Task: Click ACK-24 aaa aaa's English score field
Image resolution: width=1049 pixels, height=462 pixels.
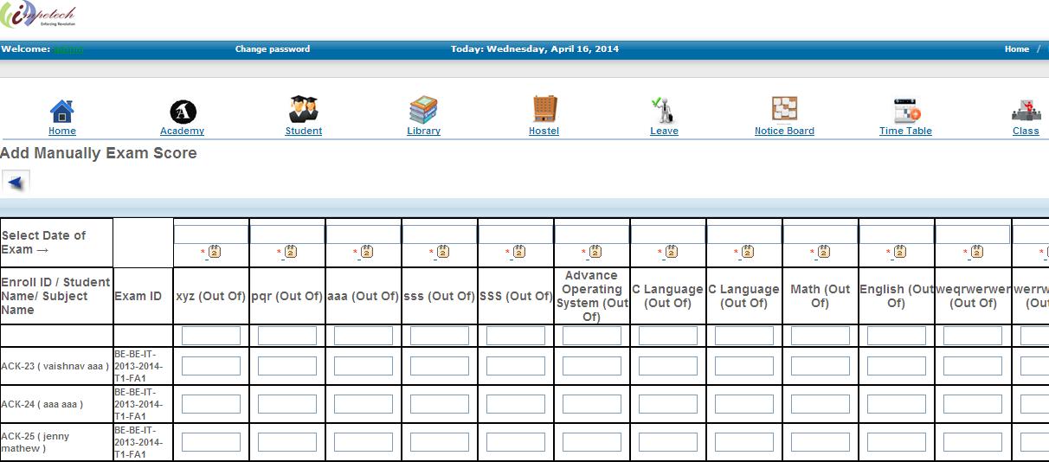Action: (897, 404)
